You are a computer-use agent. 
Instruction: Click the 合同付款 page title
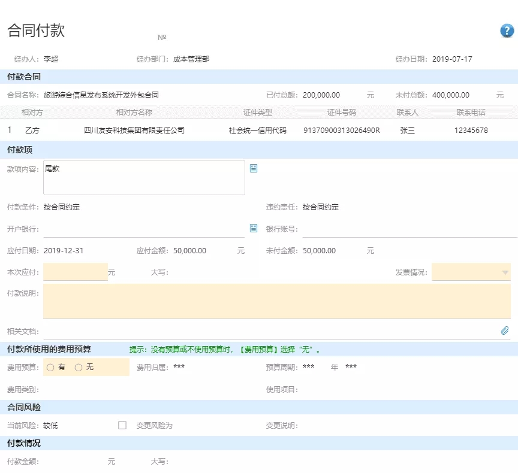(36, 31)
